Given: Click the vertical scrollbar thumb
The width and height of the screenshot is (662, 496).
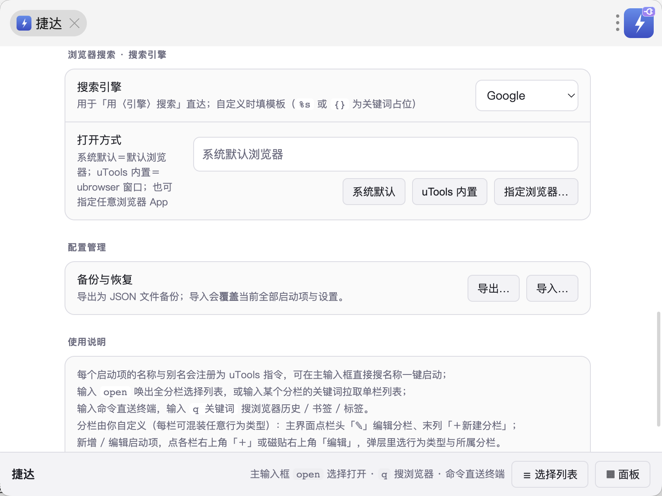Looking at the screenshot, I should tap(659, 369).
